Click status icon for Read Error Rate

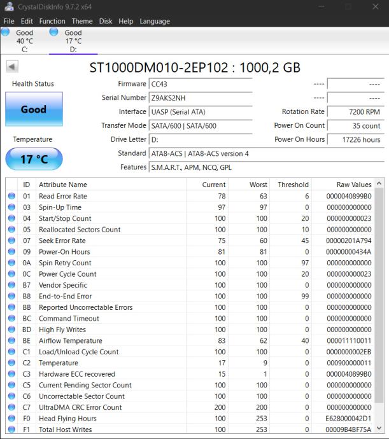11,197
